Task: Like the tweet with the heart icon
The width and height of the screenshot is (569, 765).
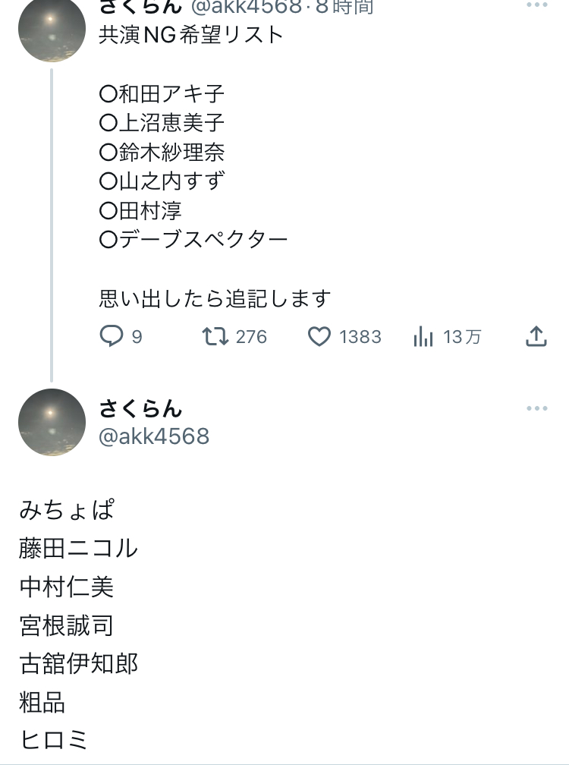Action: (319, 337)
